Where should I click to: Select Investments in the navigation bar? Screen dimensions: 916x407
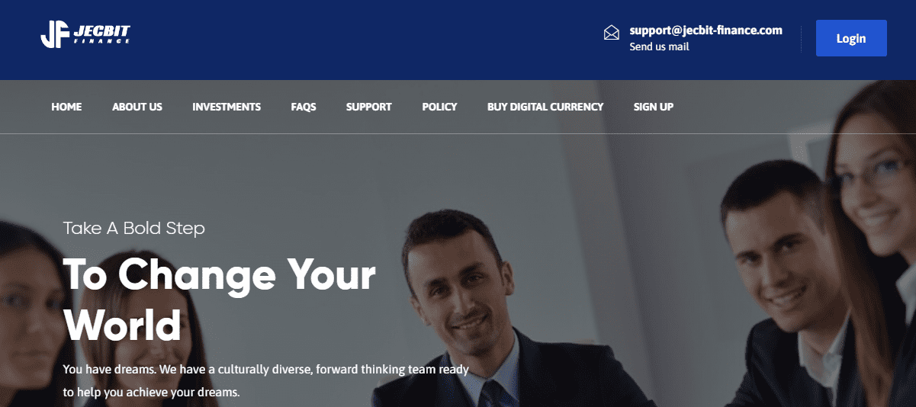coord(227,107)
